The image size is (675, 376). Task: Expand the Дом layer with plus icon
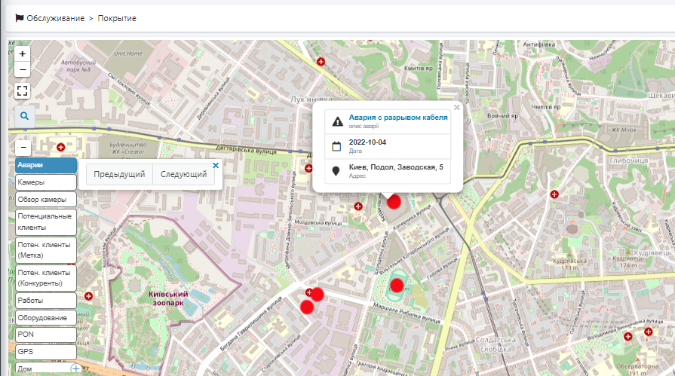pyautogui.click(x=76, y=368)
